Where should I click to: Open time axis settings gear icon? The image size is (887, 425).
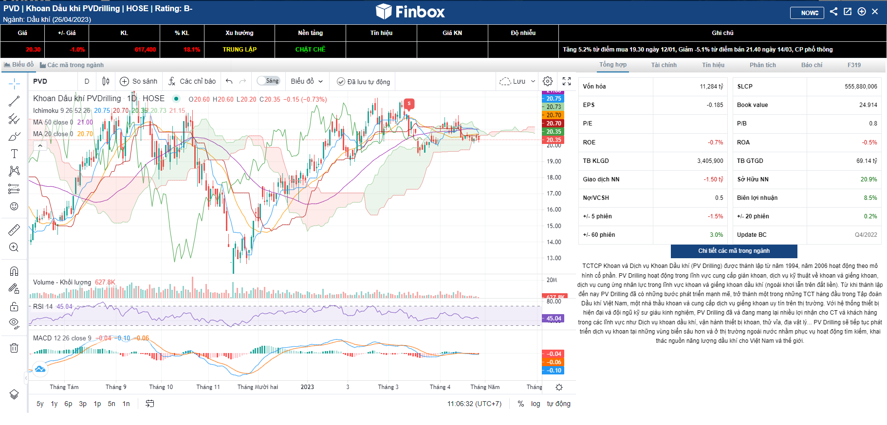559,387
